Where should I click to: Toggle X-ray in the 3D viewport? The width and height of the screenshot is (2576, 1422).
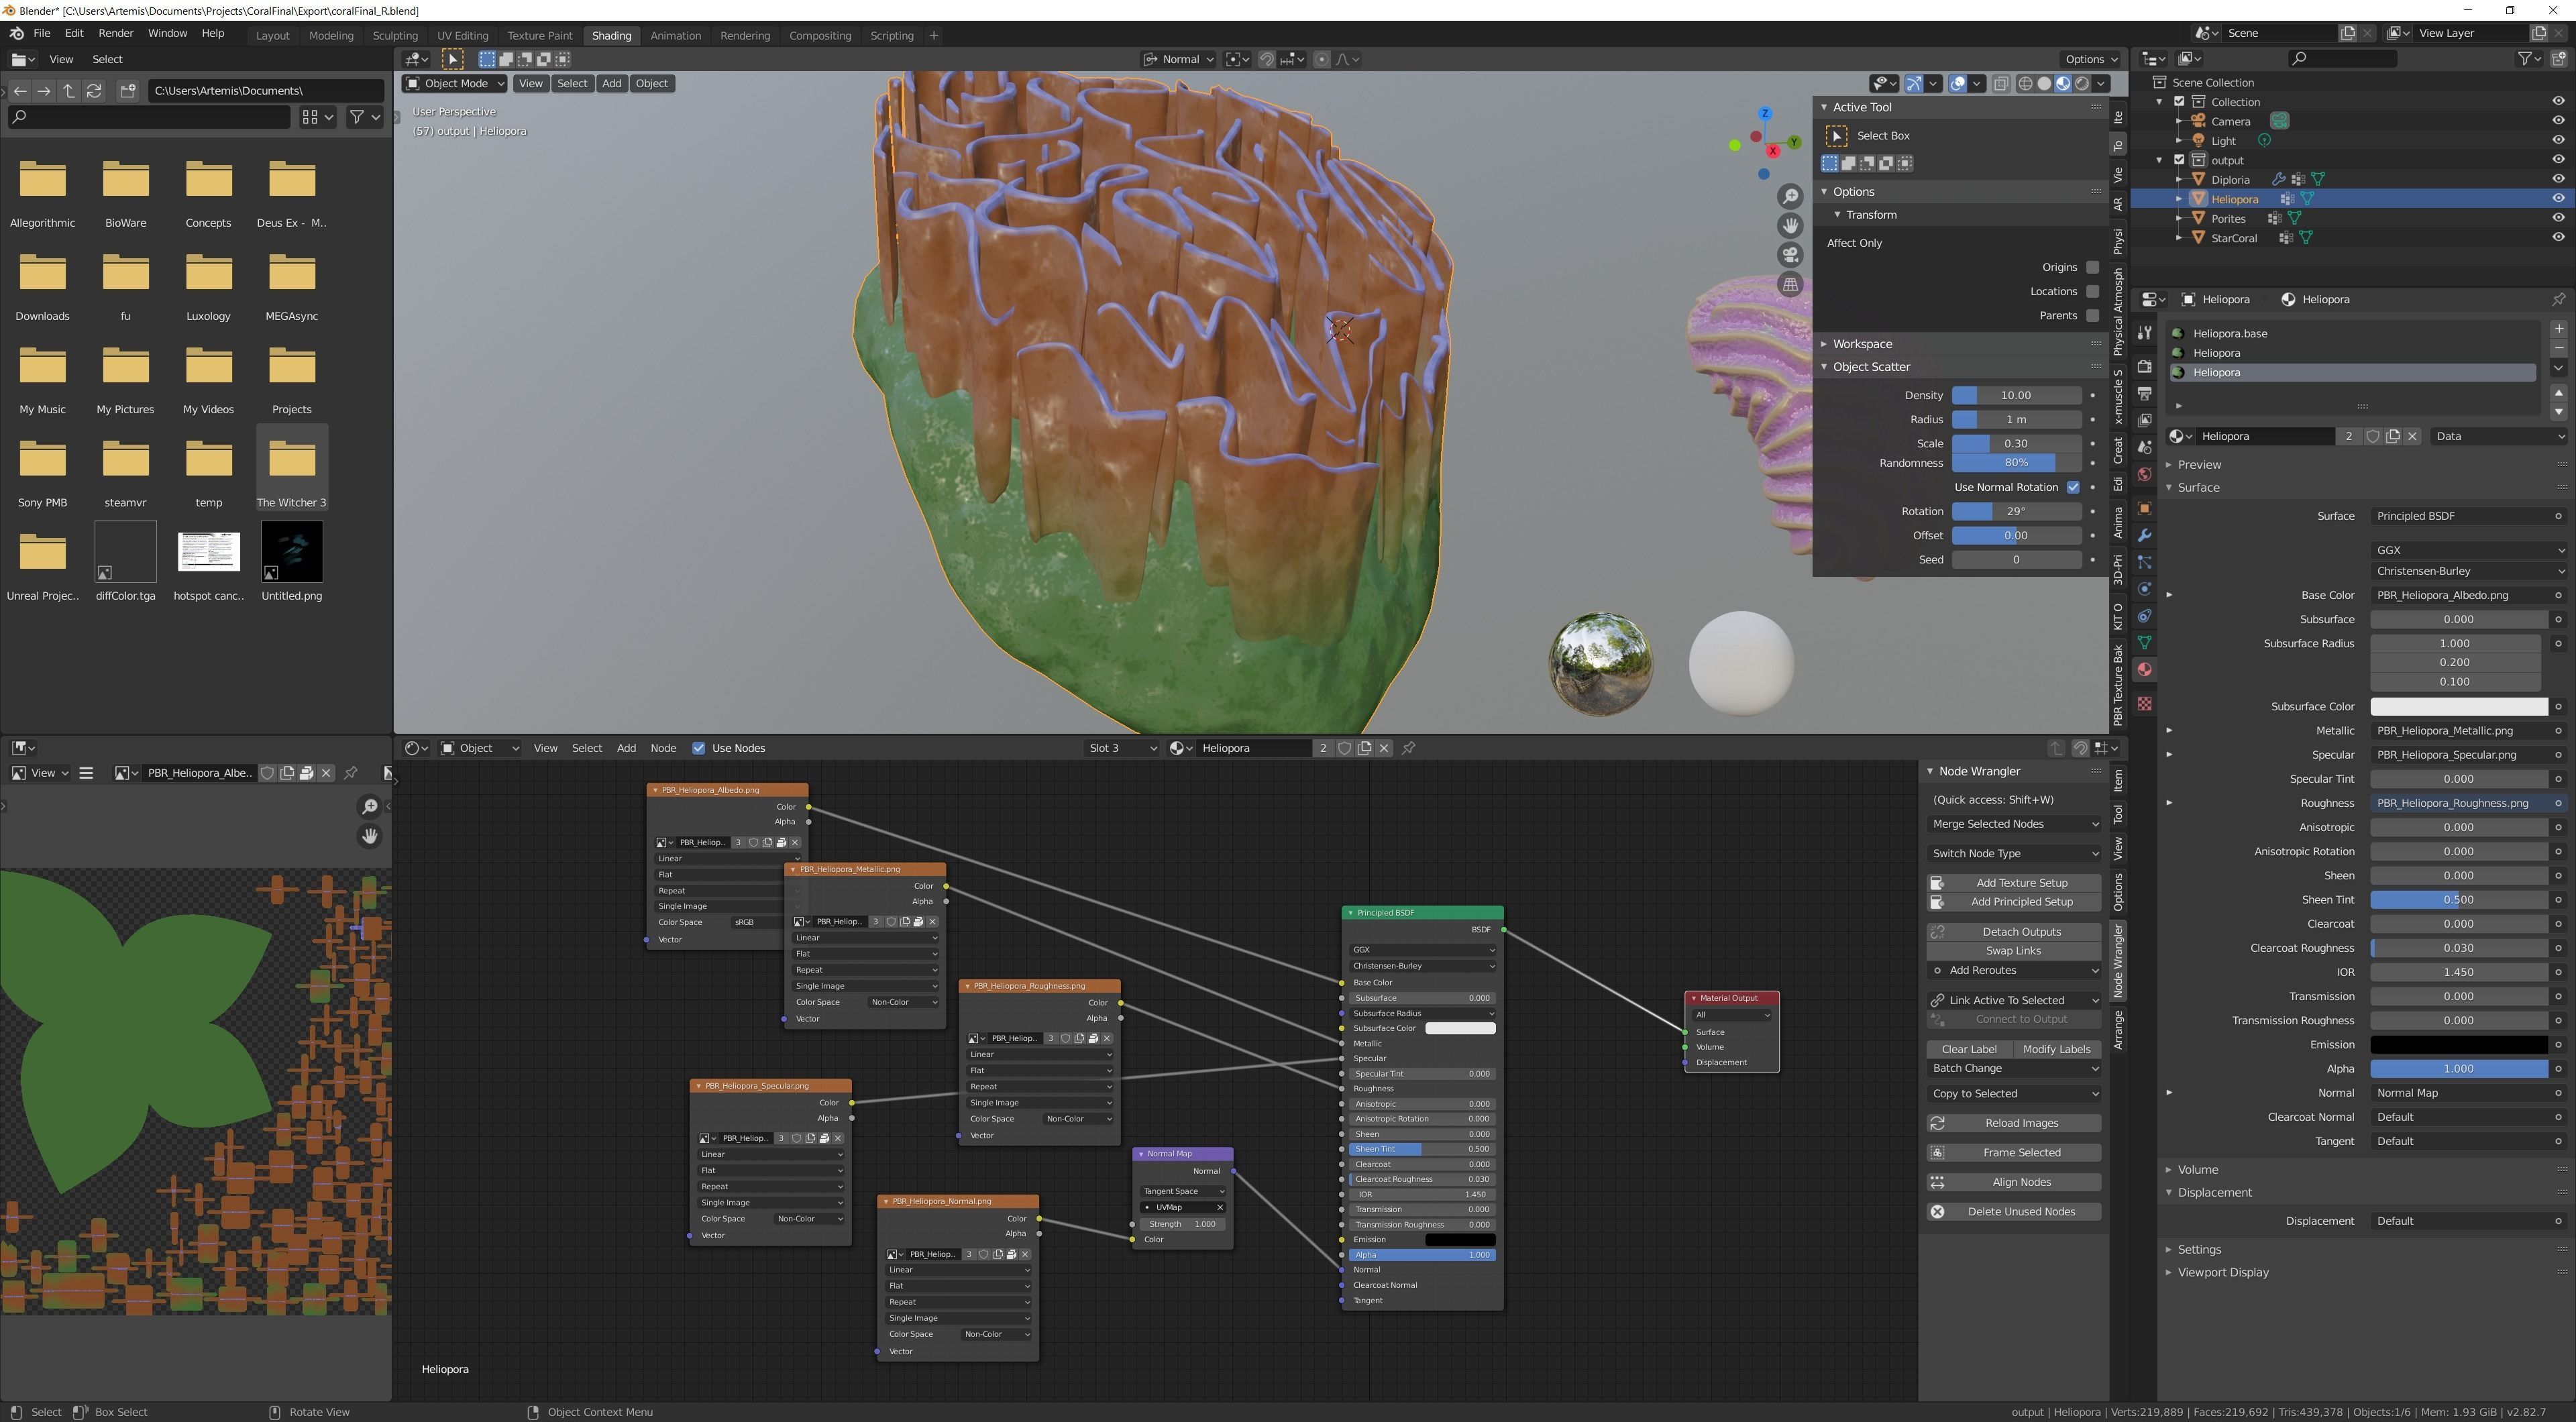point(2001,84)
